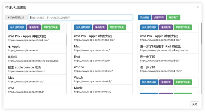Screen dimensions: 205x112
Task: Click the 分组关键词过滤 keyword input field
Action: pyautogui.click(x=80, y=18)
